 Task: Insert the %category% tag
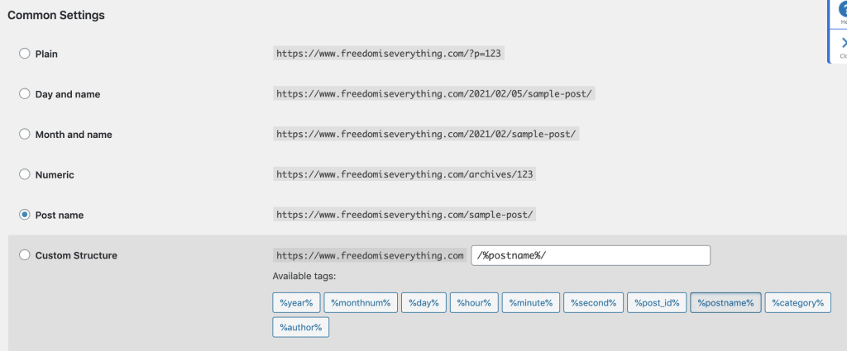[798, 302]
